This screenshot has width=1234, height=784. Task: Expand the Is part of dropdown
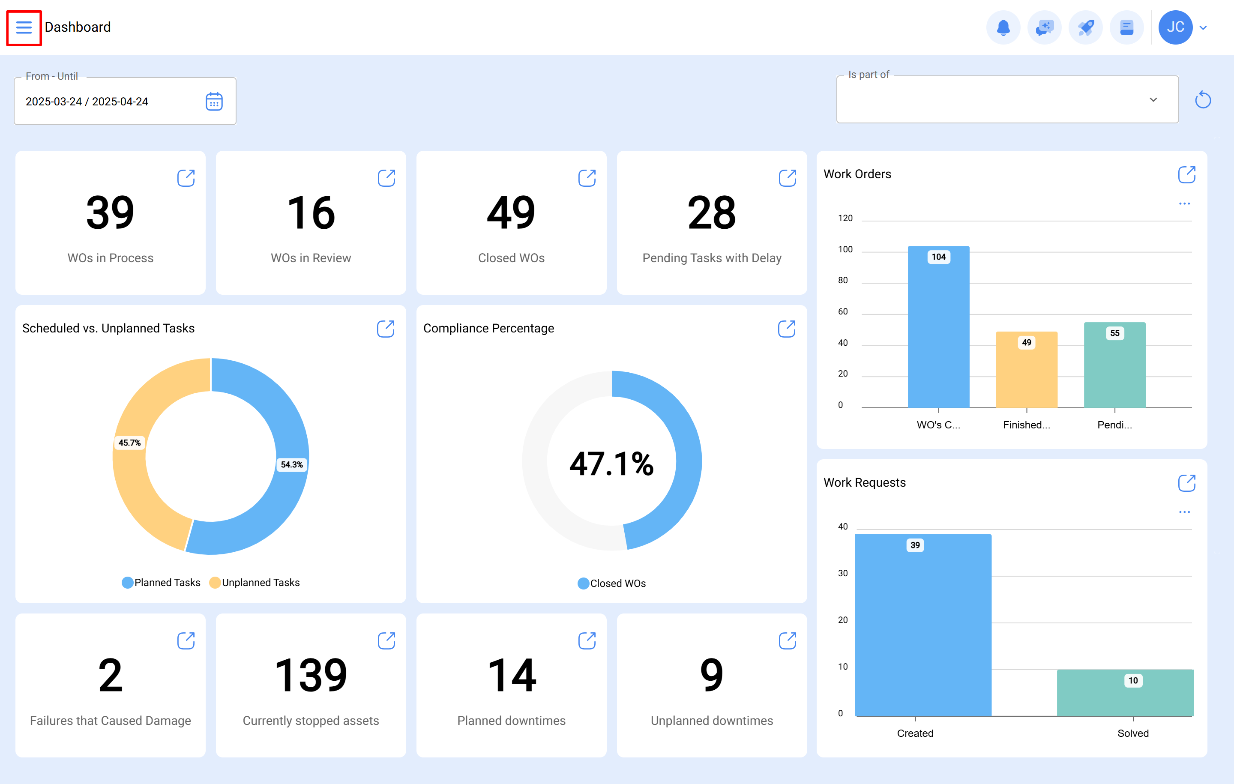click(1154, 99)
